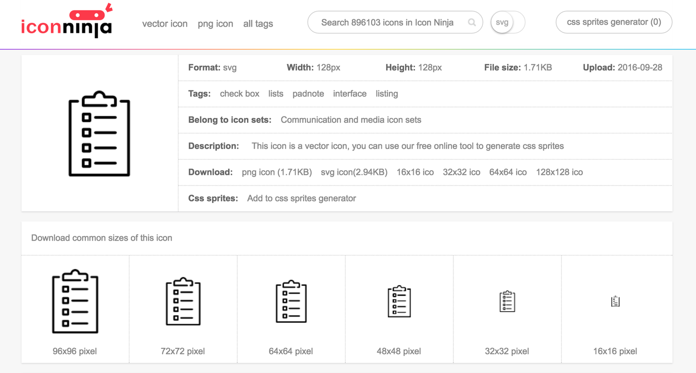Toggle the svg search filter switch
The height and width of the screenshot is (373, 696).
(507, 22)
